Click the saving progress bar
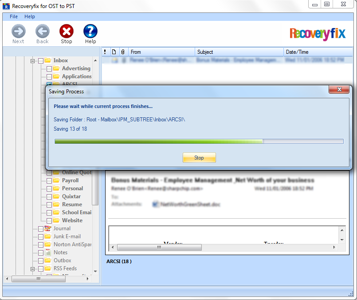This screenshot has height=300, width=357. [x=199, y=141]
